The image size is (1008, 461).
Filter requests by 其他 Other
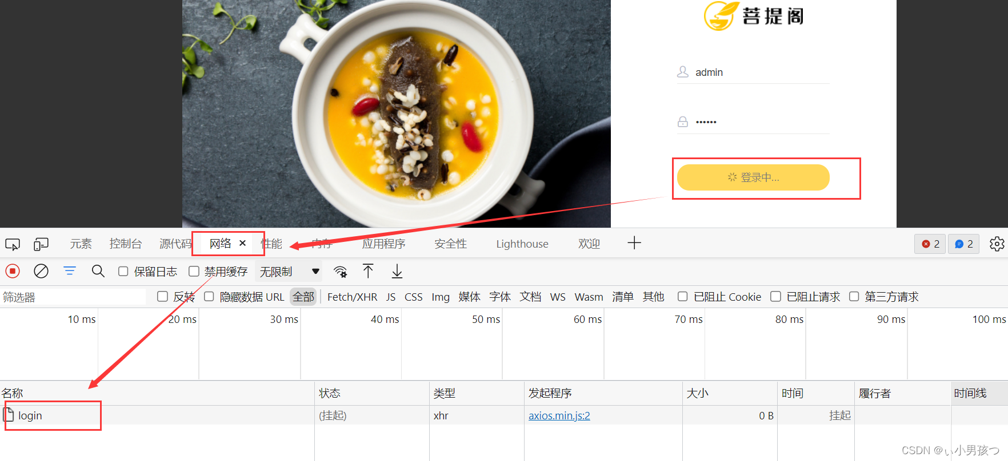tap(653, 297)
